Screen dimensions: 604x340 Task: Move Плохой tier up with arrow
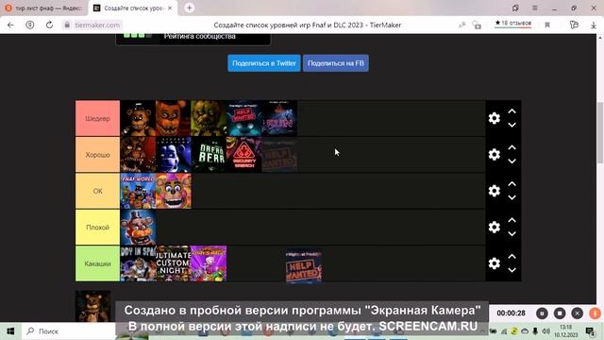click(512, 220)
